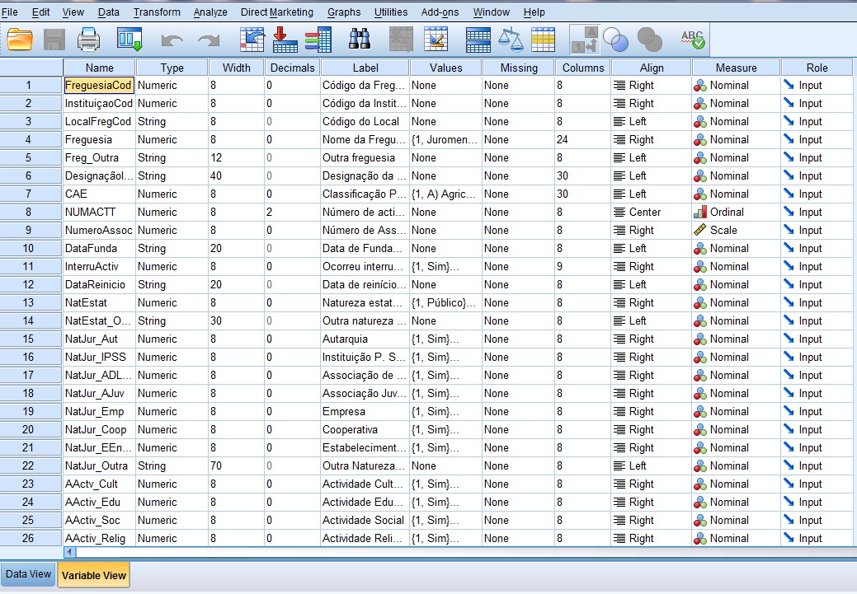Image resolution: width=857 pixels, height=594 pixels.
Task: Click the horizontal scrollbar left arrow
Action: 68,552
